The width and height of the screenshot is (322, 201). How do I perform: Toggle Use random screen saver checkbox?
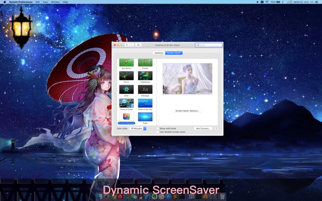pos(158,132)
